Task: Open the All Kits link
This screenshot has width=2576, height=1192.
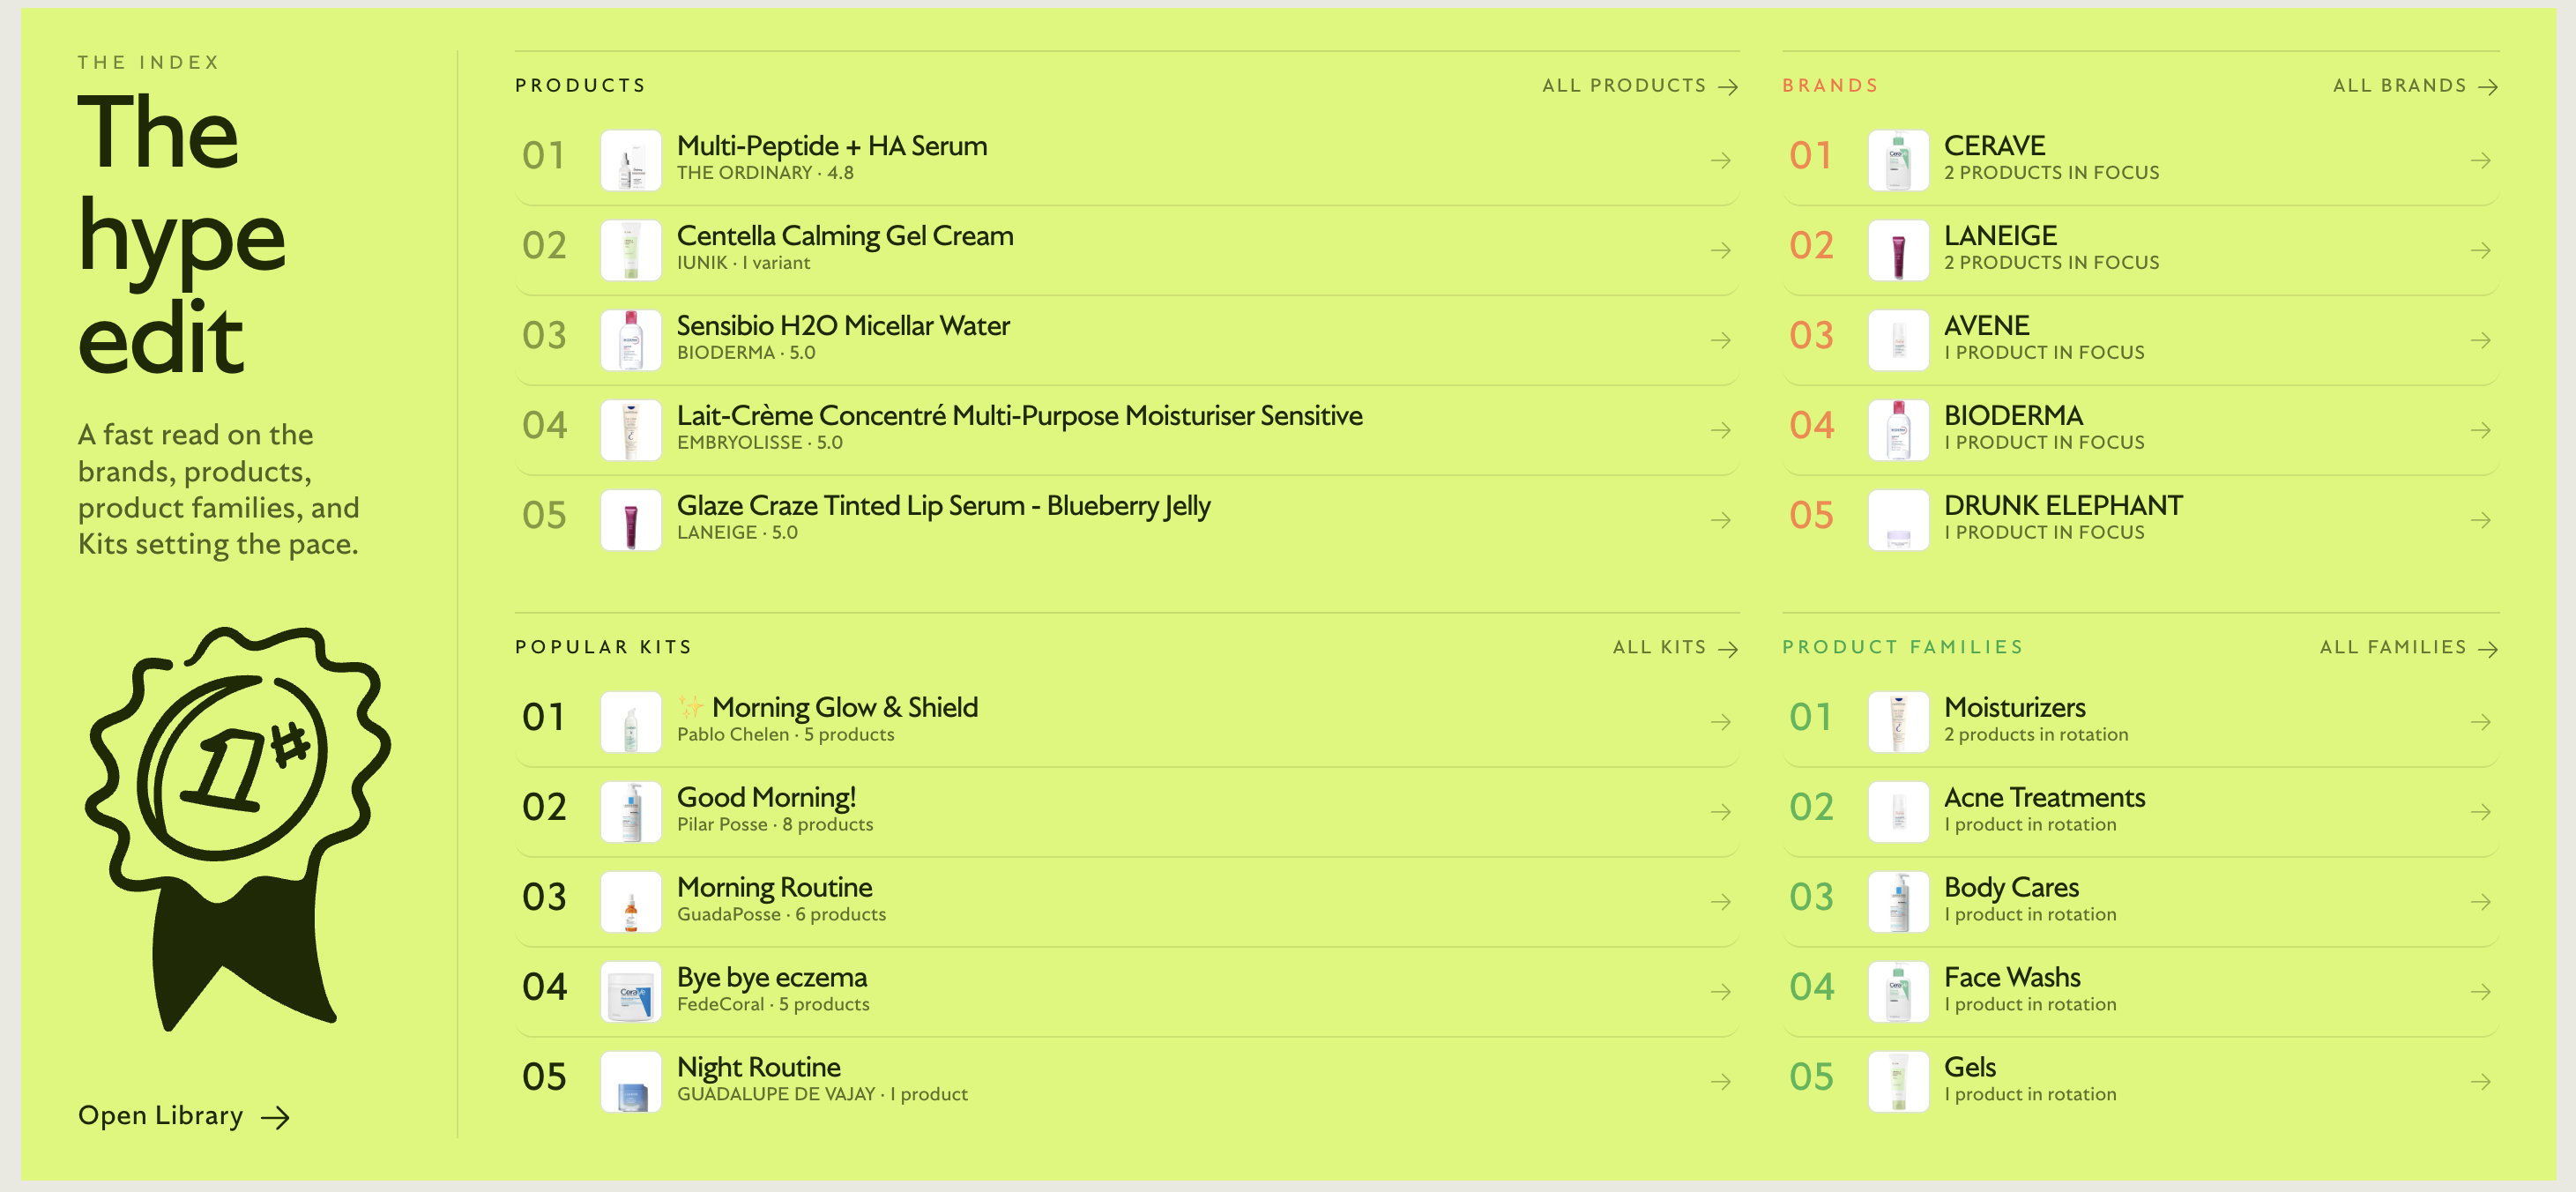Action: click(1675, 648)
